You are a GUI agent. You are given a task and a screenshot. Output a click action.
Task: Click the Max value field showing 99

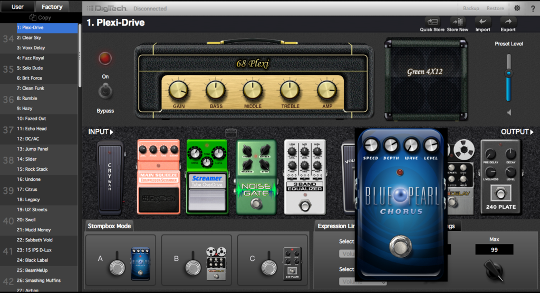pos(494,250)
